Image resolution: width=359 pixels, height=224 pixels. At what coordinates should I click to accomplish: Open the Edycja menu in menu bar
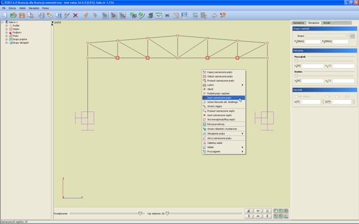point(12,8)
